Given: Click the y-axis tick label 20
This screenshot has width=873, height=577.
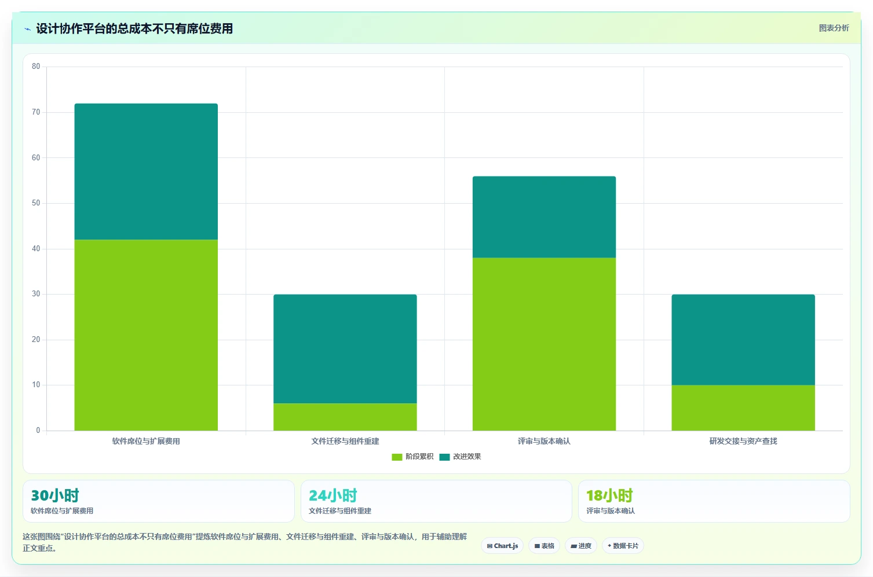Looking at the screenshot, I should (36, 340).
